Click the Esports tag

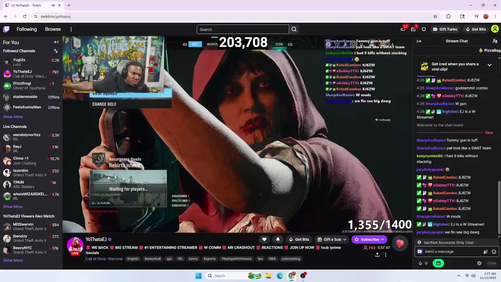210,259
